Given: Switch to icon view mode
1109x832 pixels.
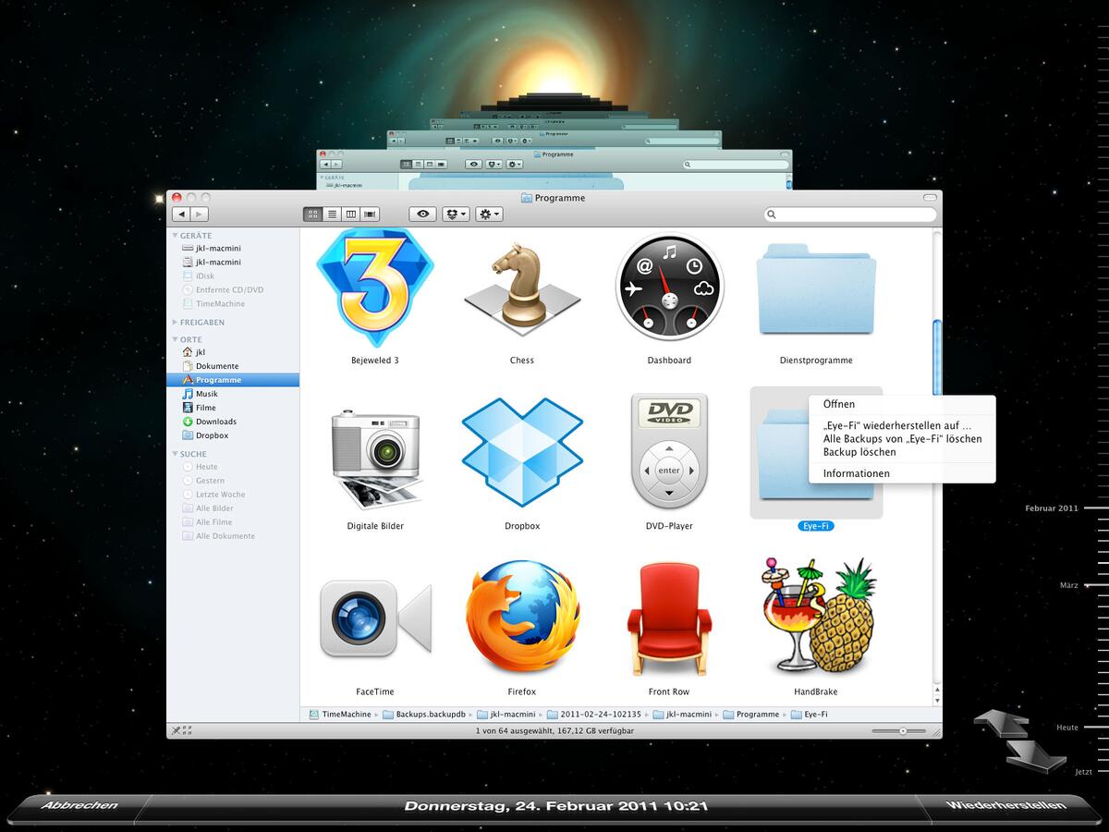Looking at the screenshot, I should coord(311,214).
